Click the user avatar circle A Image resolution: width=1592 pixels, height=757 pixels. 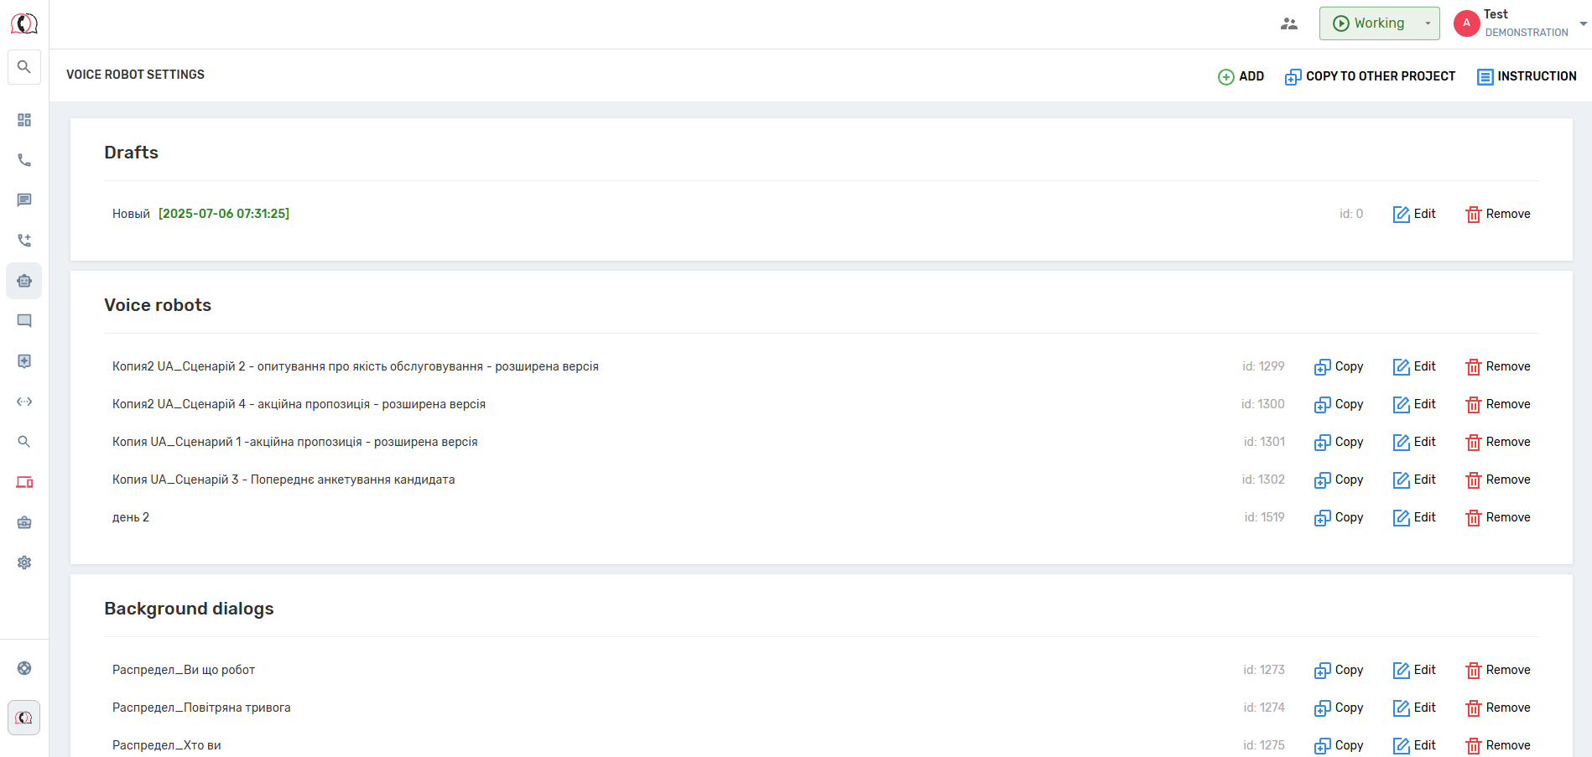tap(1466, 23)
